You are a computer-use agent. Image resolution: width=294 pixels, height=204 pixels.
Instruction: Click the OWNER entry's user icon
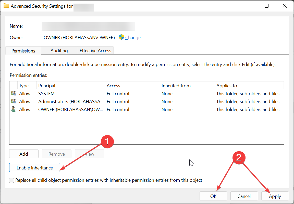tap(13, 110)
